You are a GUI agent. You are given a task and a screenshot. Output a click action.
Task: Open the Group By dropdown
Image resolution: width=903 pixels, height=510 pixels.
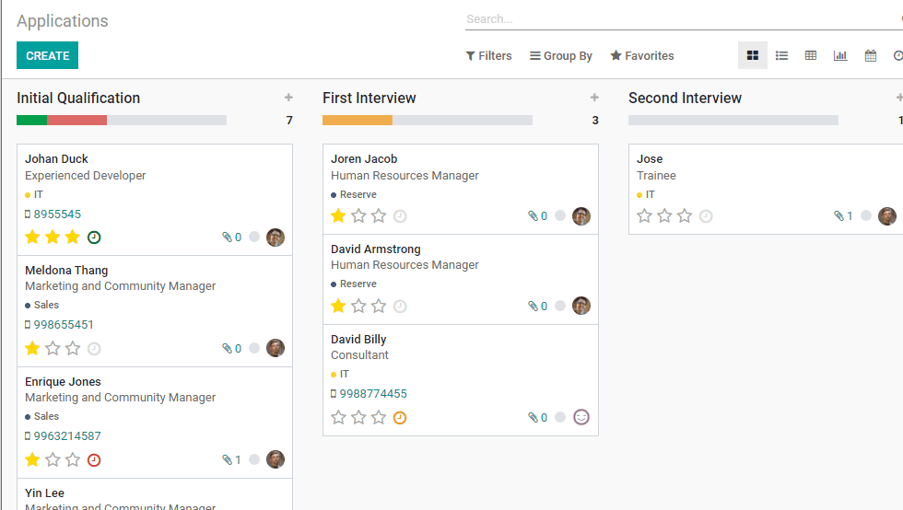click(561, 56)
